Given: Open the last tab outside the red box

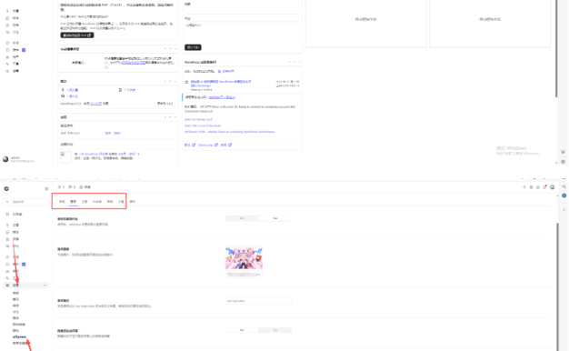Looking at the screenshot, I should point(133,202).
